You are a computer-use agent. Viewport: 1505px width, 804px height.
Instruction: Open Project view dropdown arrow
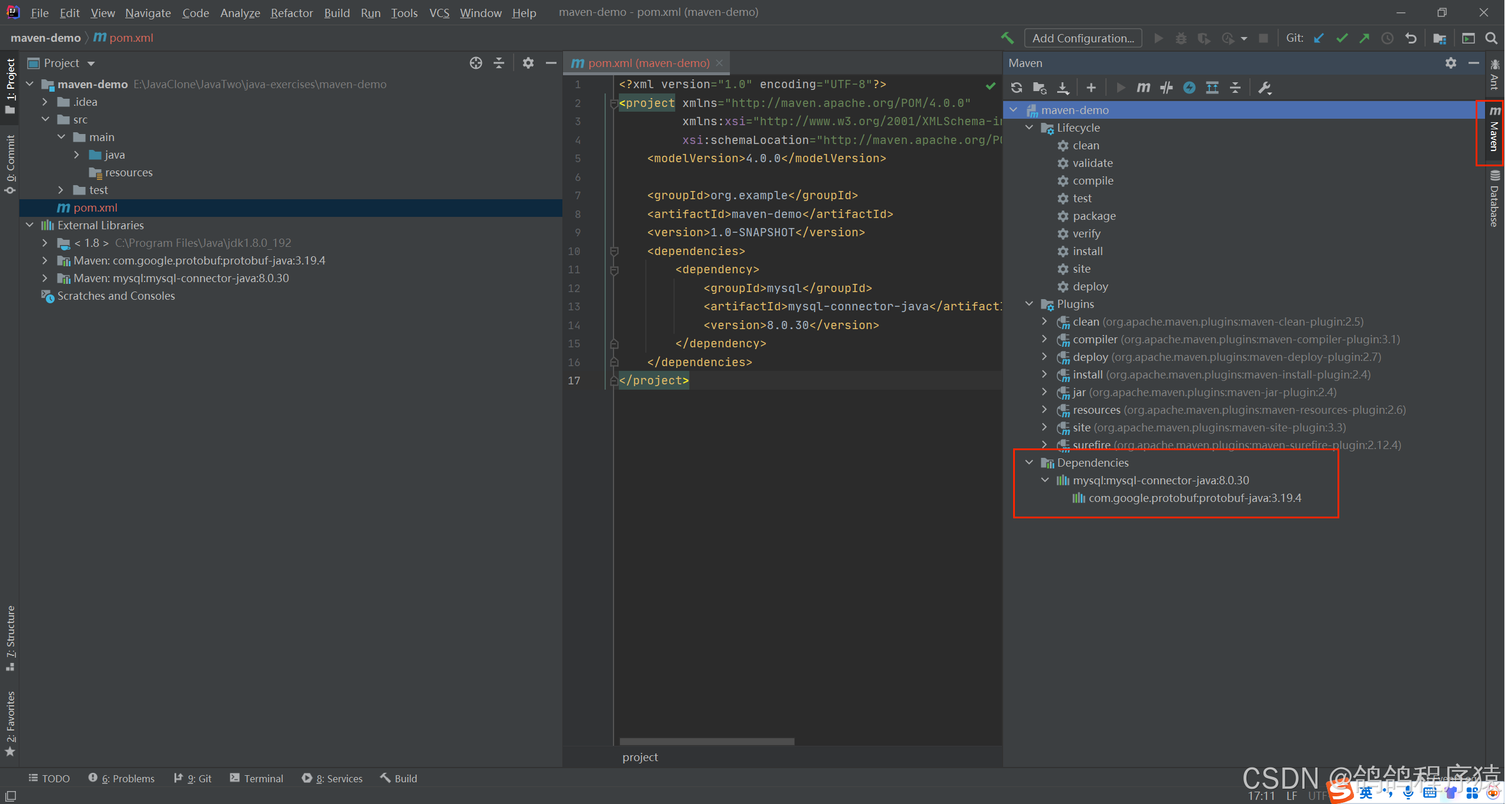pos(91,63)
